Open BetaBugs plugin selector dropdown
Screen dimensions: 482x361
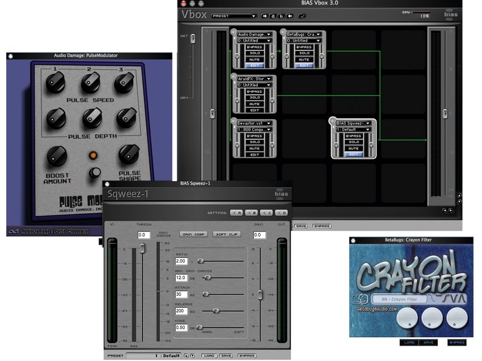tap(304, 35)
